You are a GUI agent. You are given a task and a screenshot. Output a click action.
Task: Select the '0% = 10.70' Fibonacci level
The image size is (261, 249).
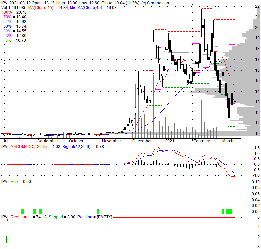click(16, 40)
